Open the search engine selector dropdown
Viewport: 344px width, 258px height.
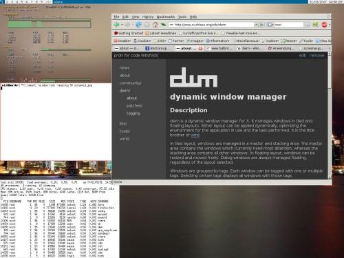coord(270,25)
